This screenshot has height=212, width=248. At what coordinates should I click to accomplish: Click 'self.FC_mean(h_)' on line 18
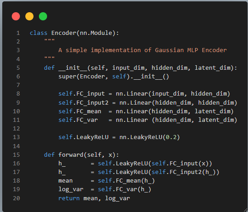tap(126, 181)
